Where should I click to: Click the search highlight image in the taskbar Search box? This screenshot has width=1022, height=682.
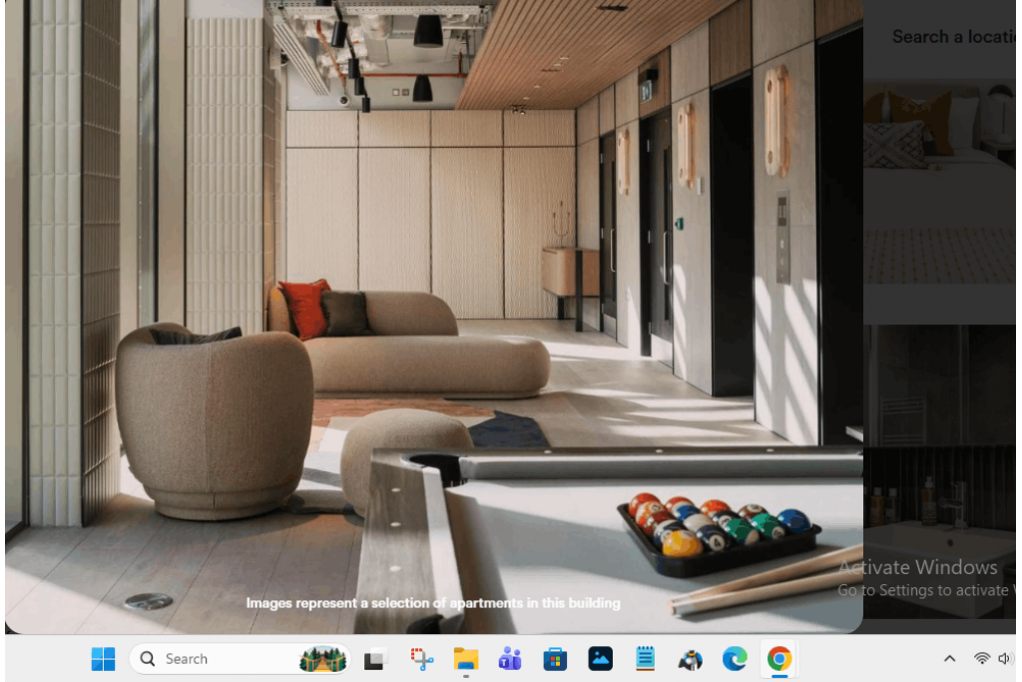coord(322,659)
